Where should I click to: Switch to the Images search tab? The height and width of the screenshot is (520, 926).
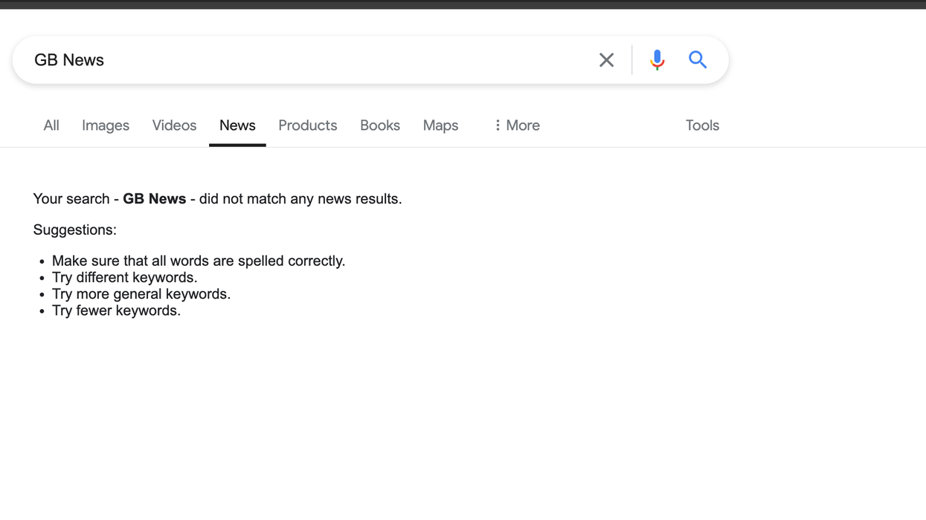105,125
